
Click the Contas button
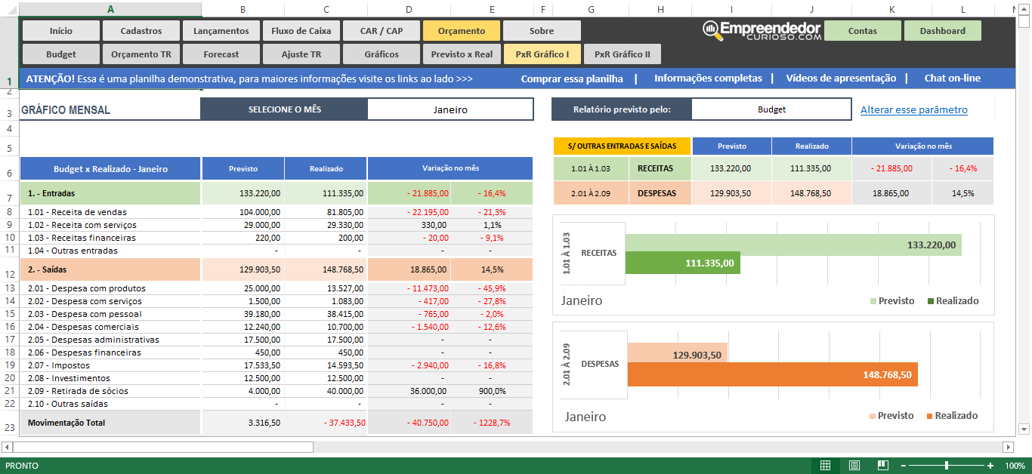[x=862, y=31]
